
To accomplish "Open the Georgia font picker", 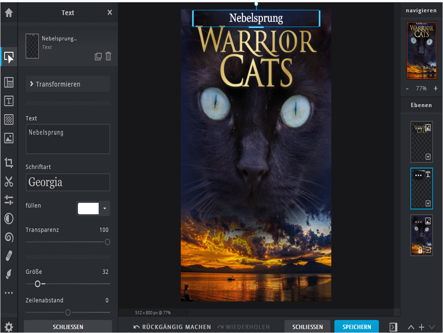I will coord(68,182).
